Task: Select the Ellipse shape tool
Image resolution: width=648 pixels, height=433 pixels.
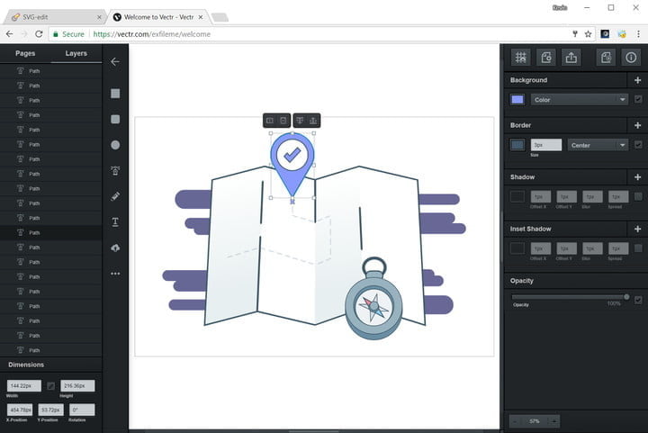Action: [115, 145]
